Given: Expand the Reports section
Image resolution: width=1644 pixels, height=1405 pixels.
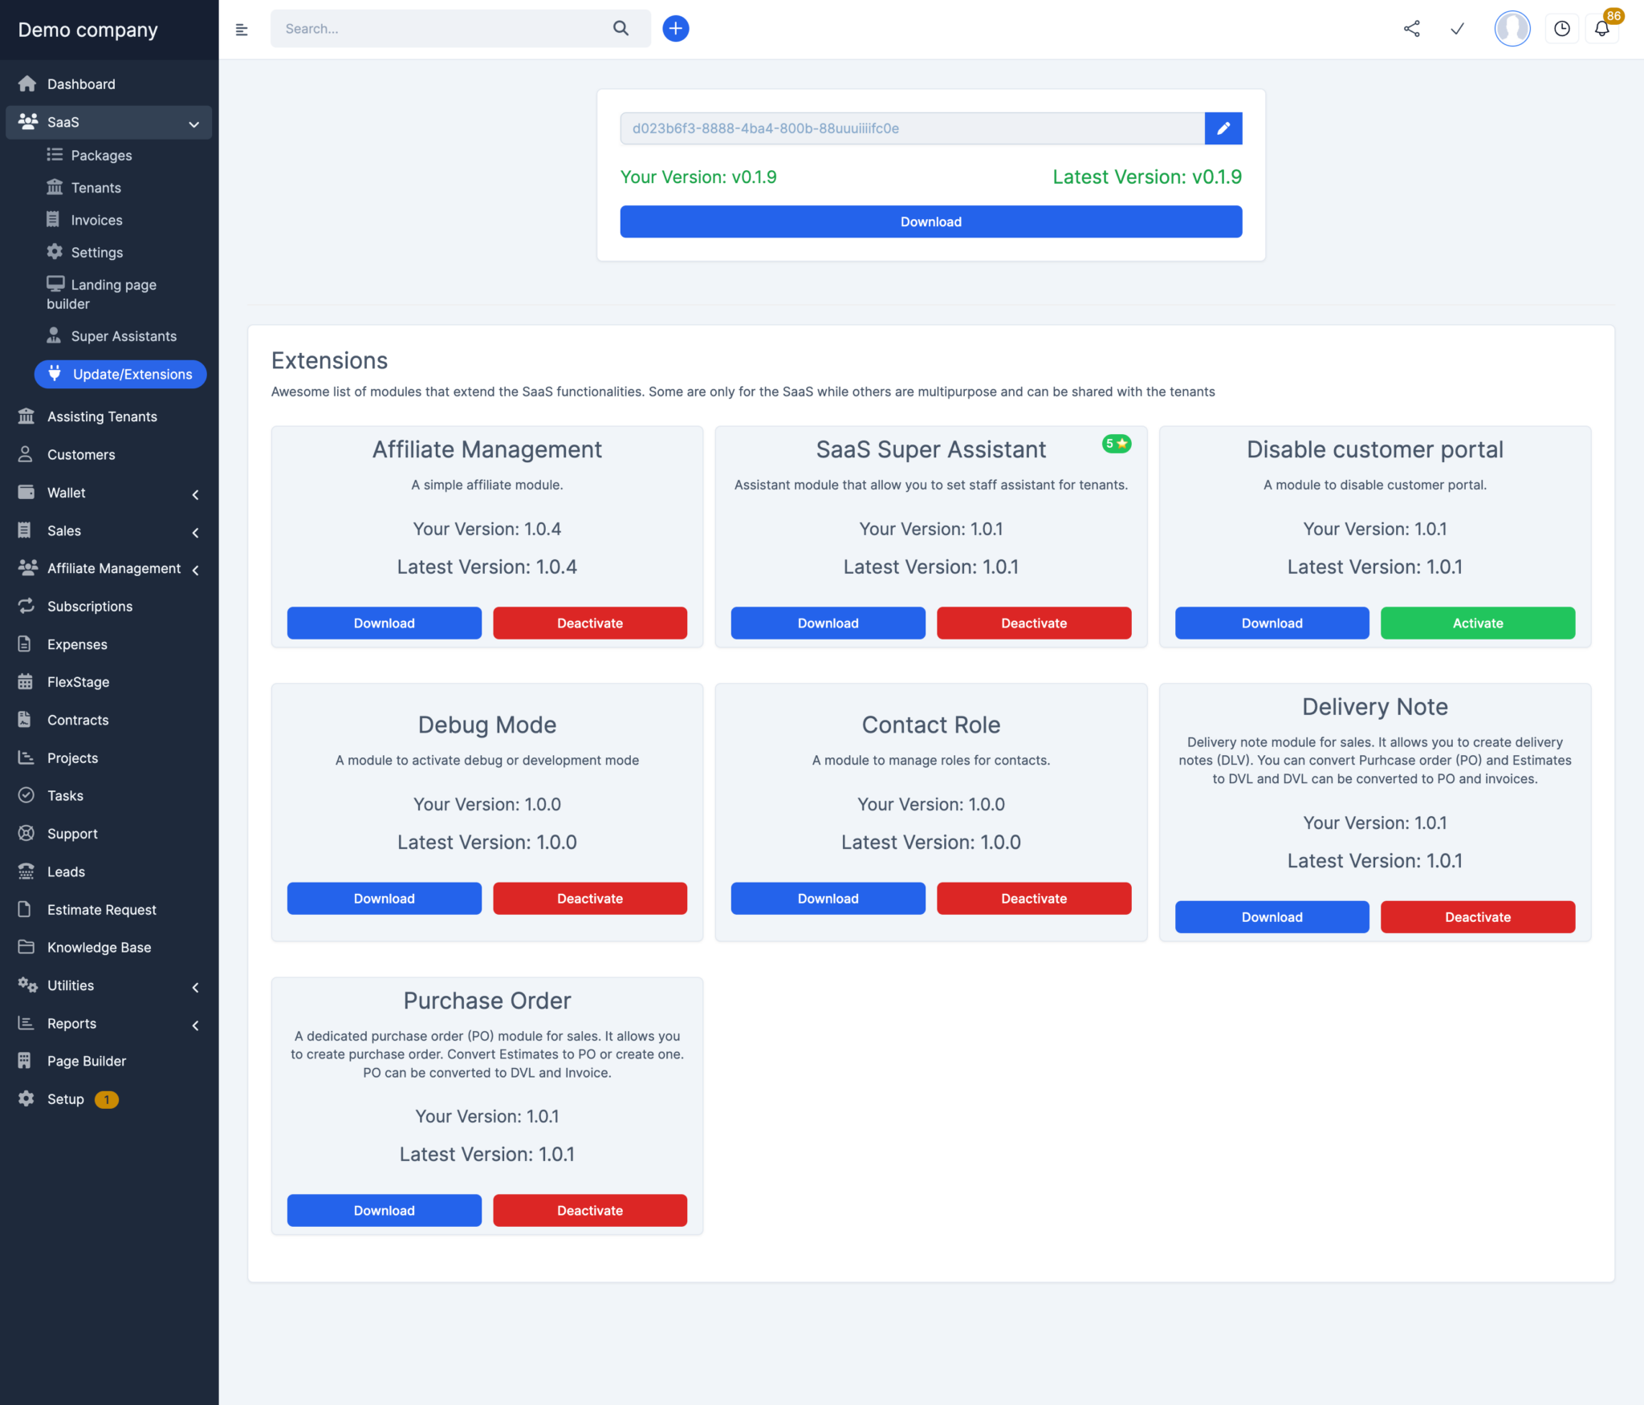Looking at the screenshot, I should pyautogui.click(x=195, y=1025).
